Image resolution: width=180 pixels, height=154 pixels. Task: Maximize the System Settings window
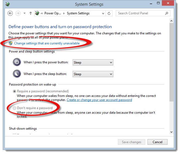tap(158, 3)
